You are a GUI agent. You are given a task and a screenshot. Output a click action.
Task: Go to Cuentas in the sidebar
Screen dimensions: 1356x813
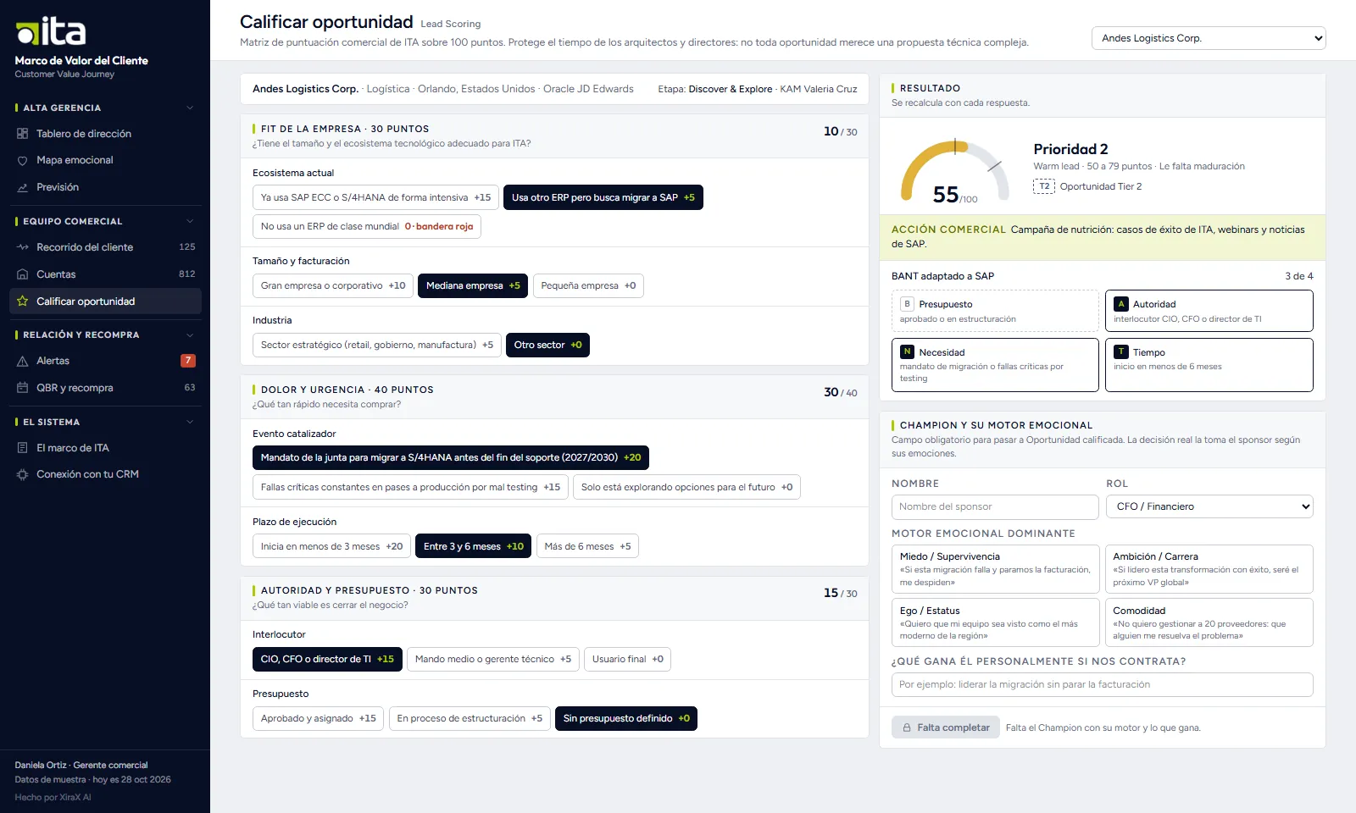click(105, 274)
